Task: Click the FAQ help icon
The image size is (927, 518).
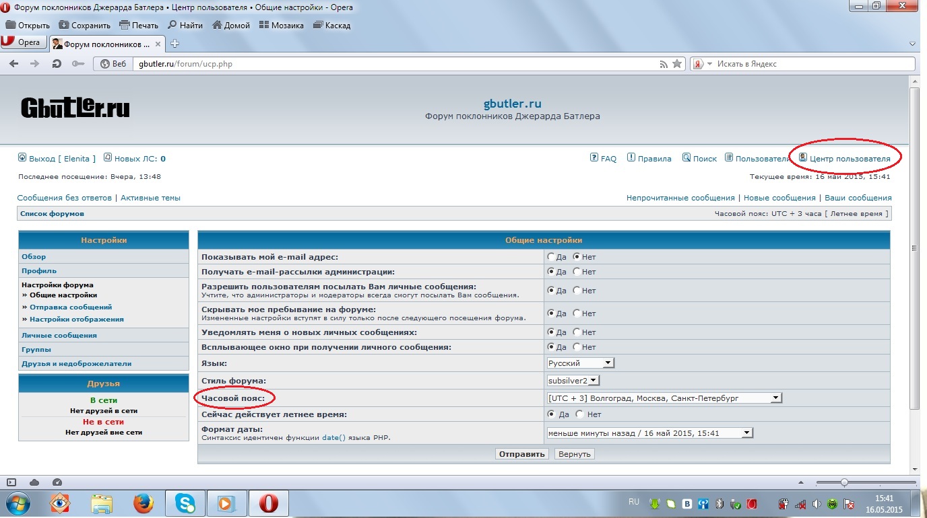Action: [594, 158]
